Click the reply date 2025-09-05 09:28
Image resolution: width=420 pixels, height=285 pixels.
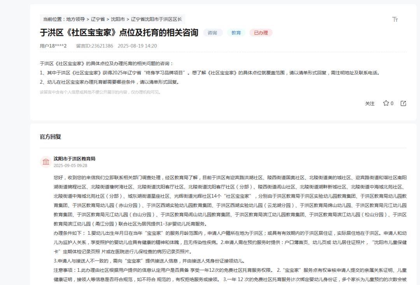pos(70,165)
